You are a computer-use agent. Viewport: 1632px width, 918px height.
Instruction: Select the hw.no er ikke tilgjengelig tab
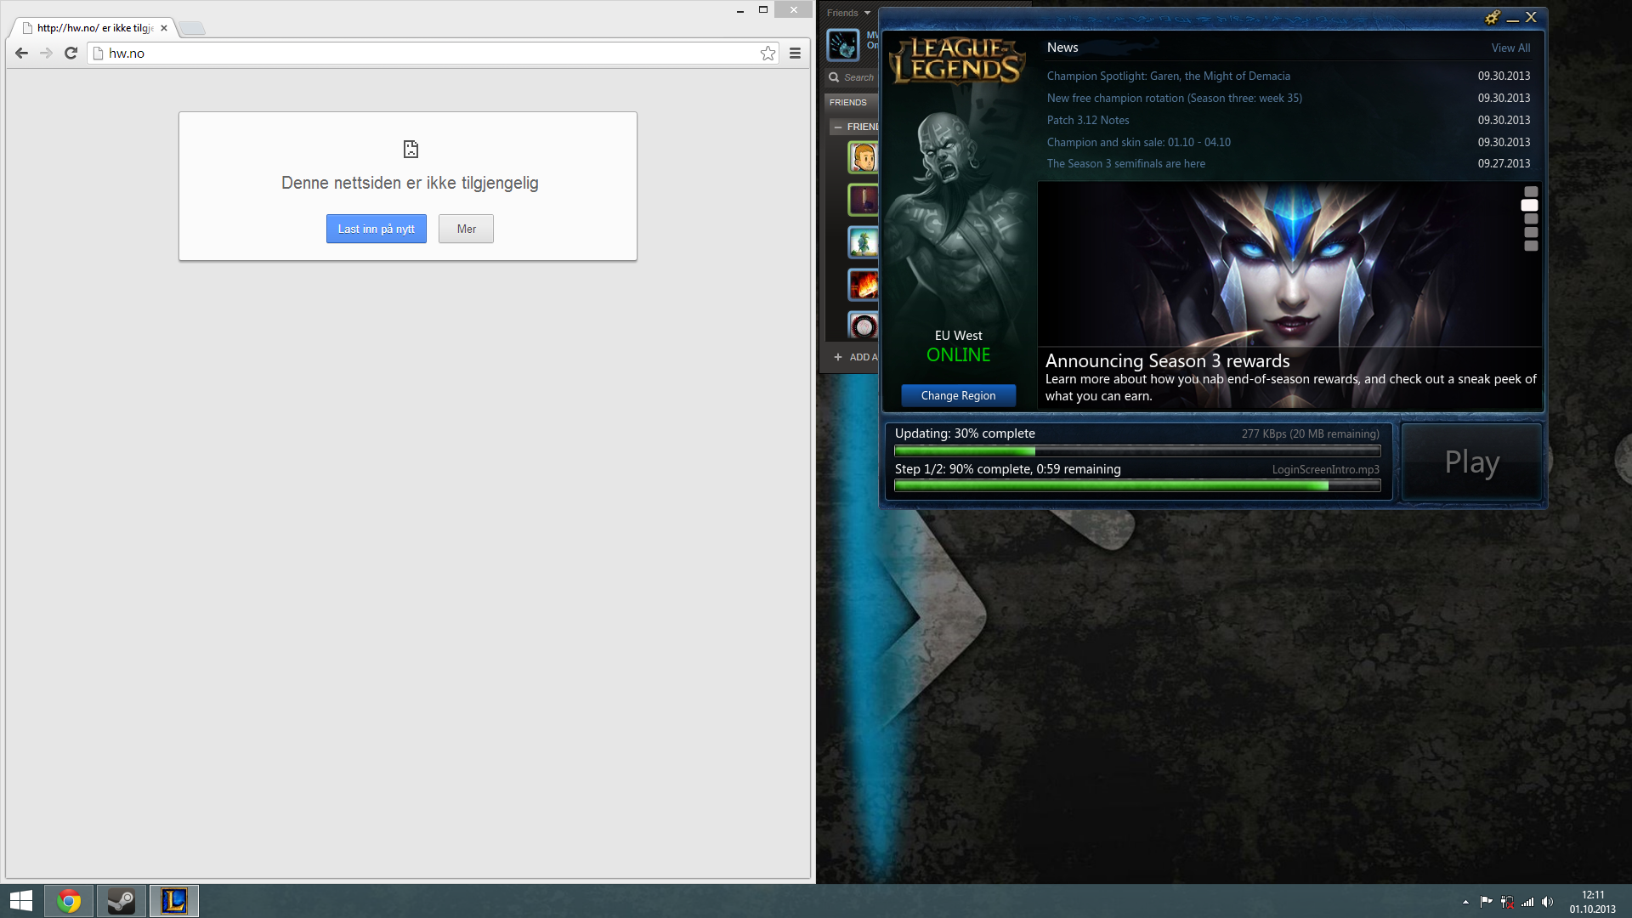[93, 28]
